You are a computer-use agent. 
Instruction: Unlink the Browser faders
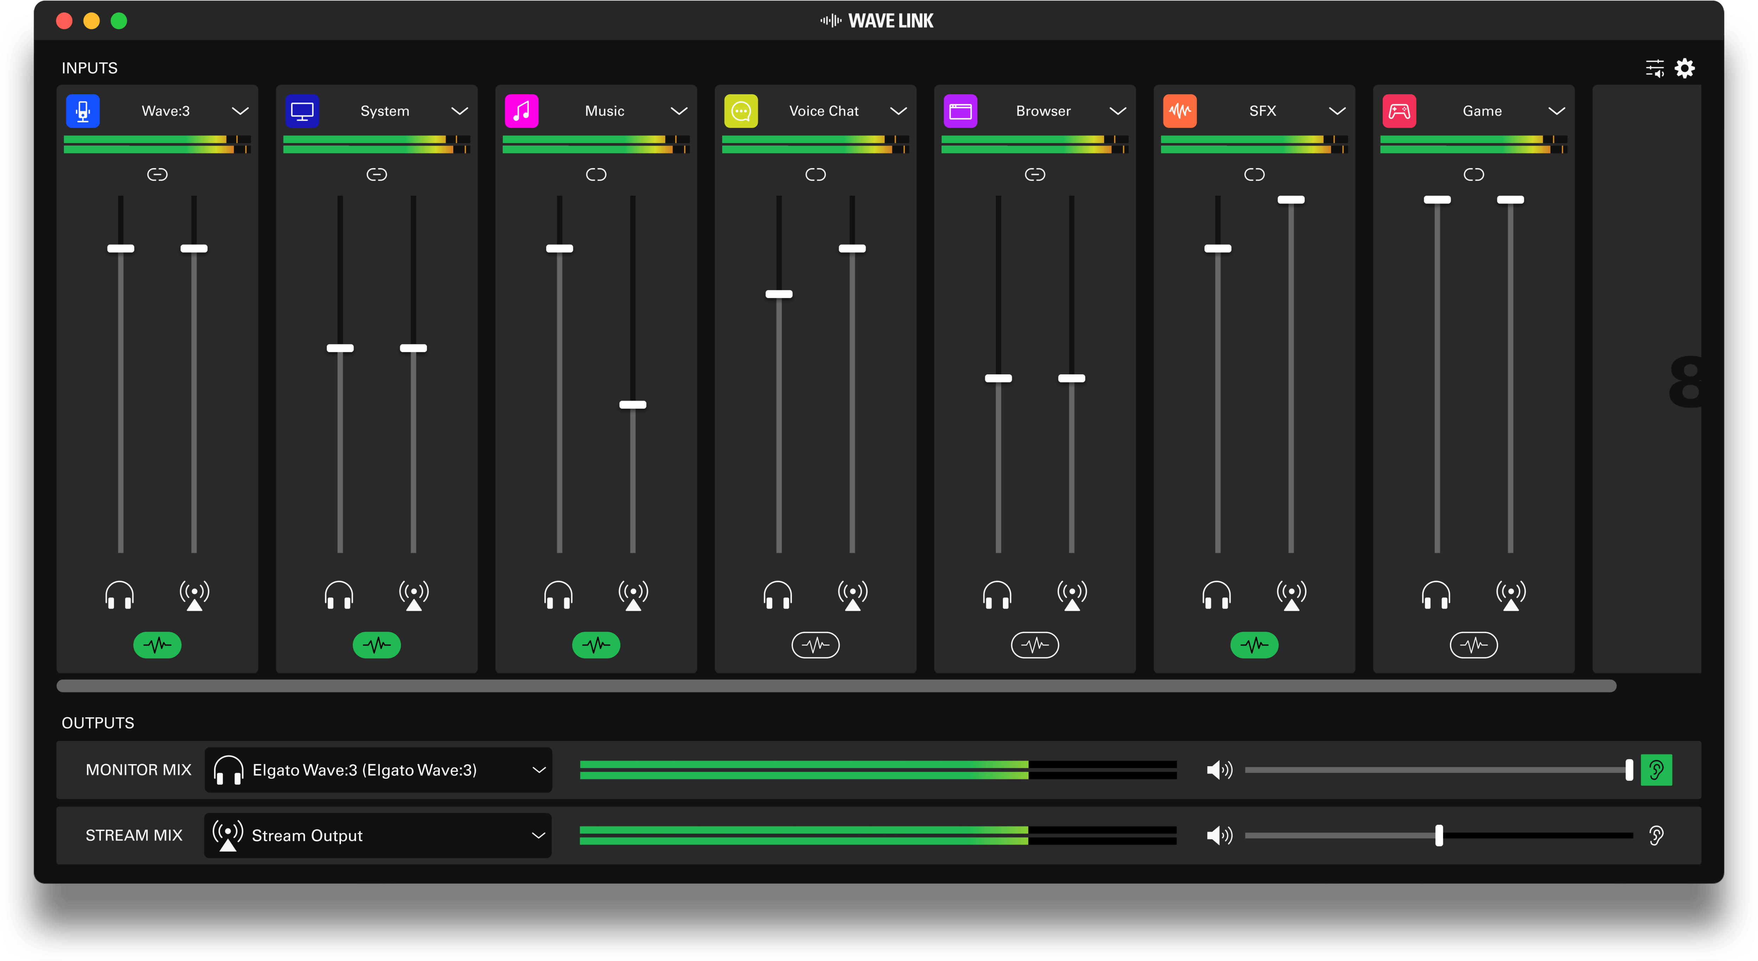point(1035,175)
